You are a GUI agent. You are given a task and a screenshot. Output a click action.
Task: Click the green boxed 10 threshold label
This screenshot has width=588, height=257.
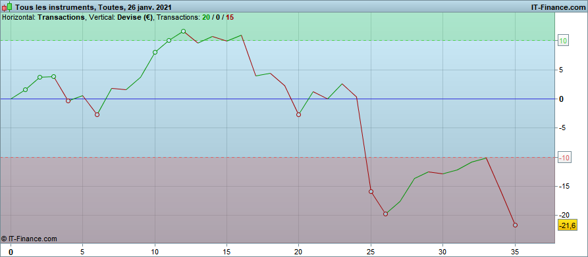(564, 41)
